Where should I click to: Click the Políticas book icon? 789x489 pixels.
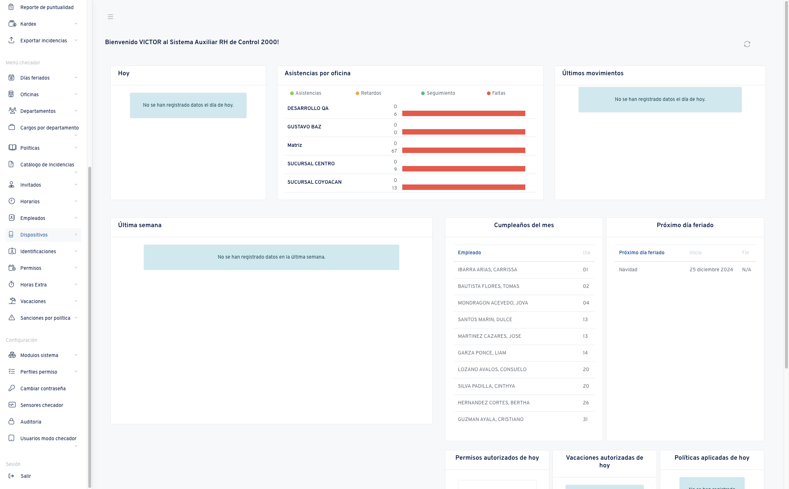12,148
